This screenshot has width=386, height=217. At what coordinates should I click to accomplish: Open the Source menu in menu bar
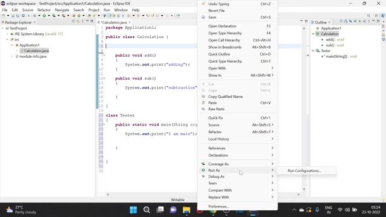(x=28, y=10)
